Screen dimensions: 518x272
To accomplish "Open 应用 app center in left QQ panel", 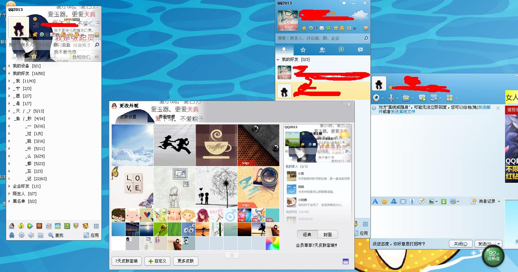I will pos(91,235).
